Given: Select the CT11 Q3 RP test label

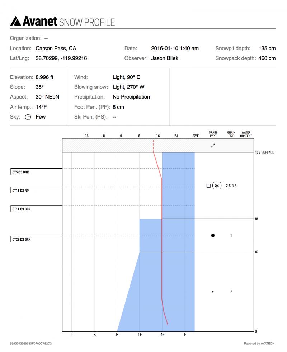Looking at the screenshot, I should coord(20,191).
